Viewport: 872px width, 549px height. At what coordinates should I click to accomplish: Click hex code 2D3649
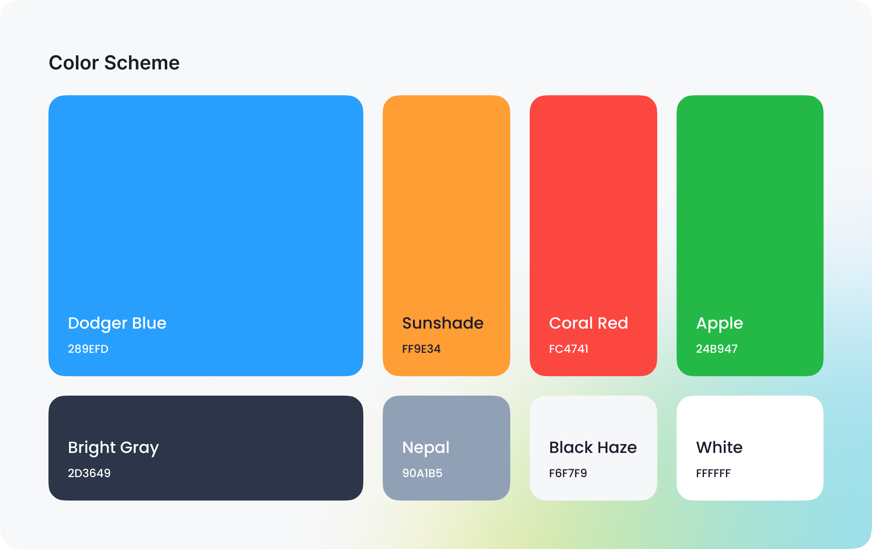click(89, 473)
